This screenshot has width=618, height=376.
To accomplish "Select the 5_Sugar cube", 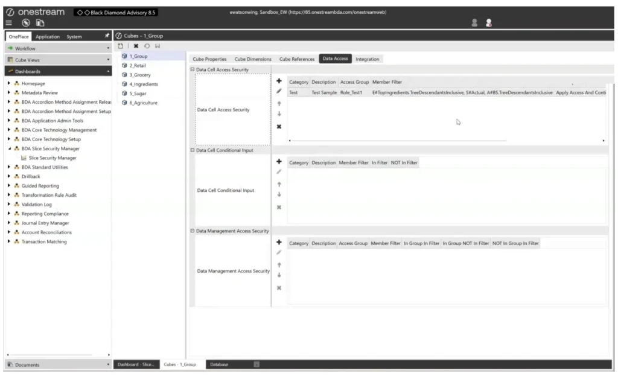I will point(138,94).
